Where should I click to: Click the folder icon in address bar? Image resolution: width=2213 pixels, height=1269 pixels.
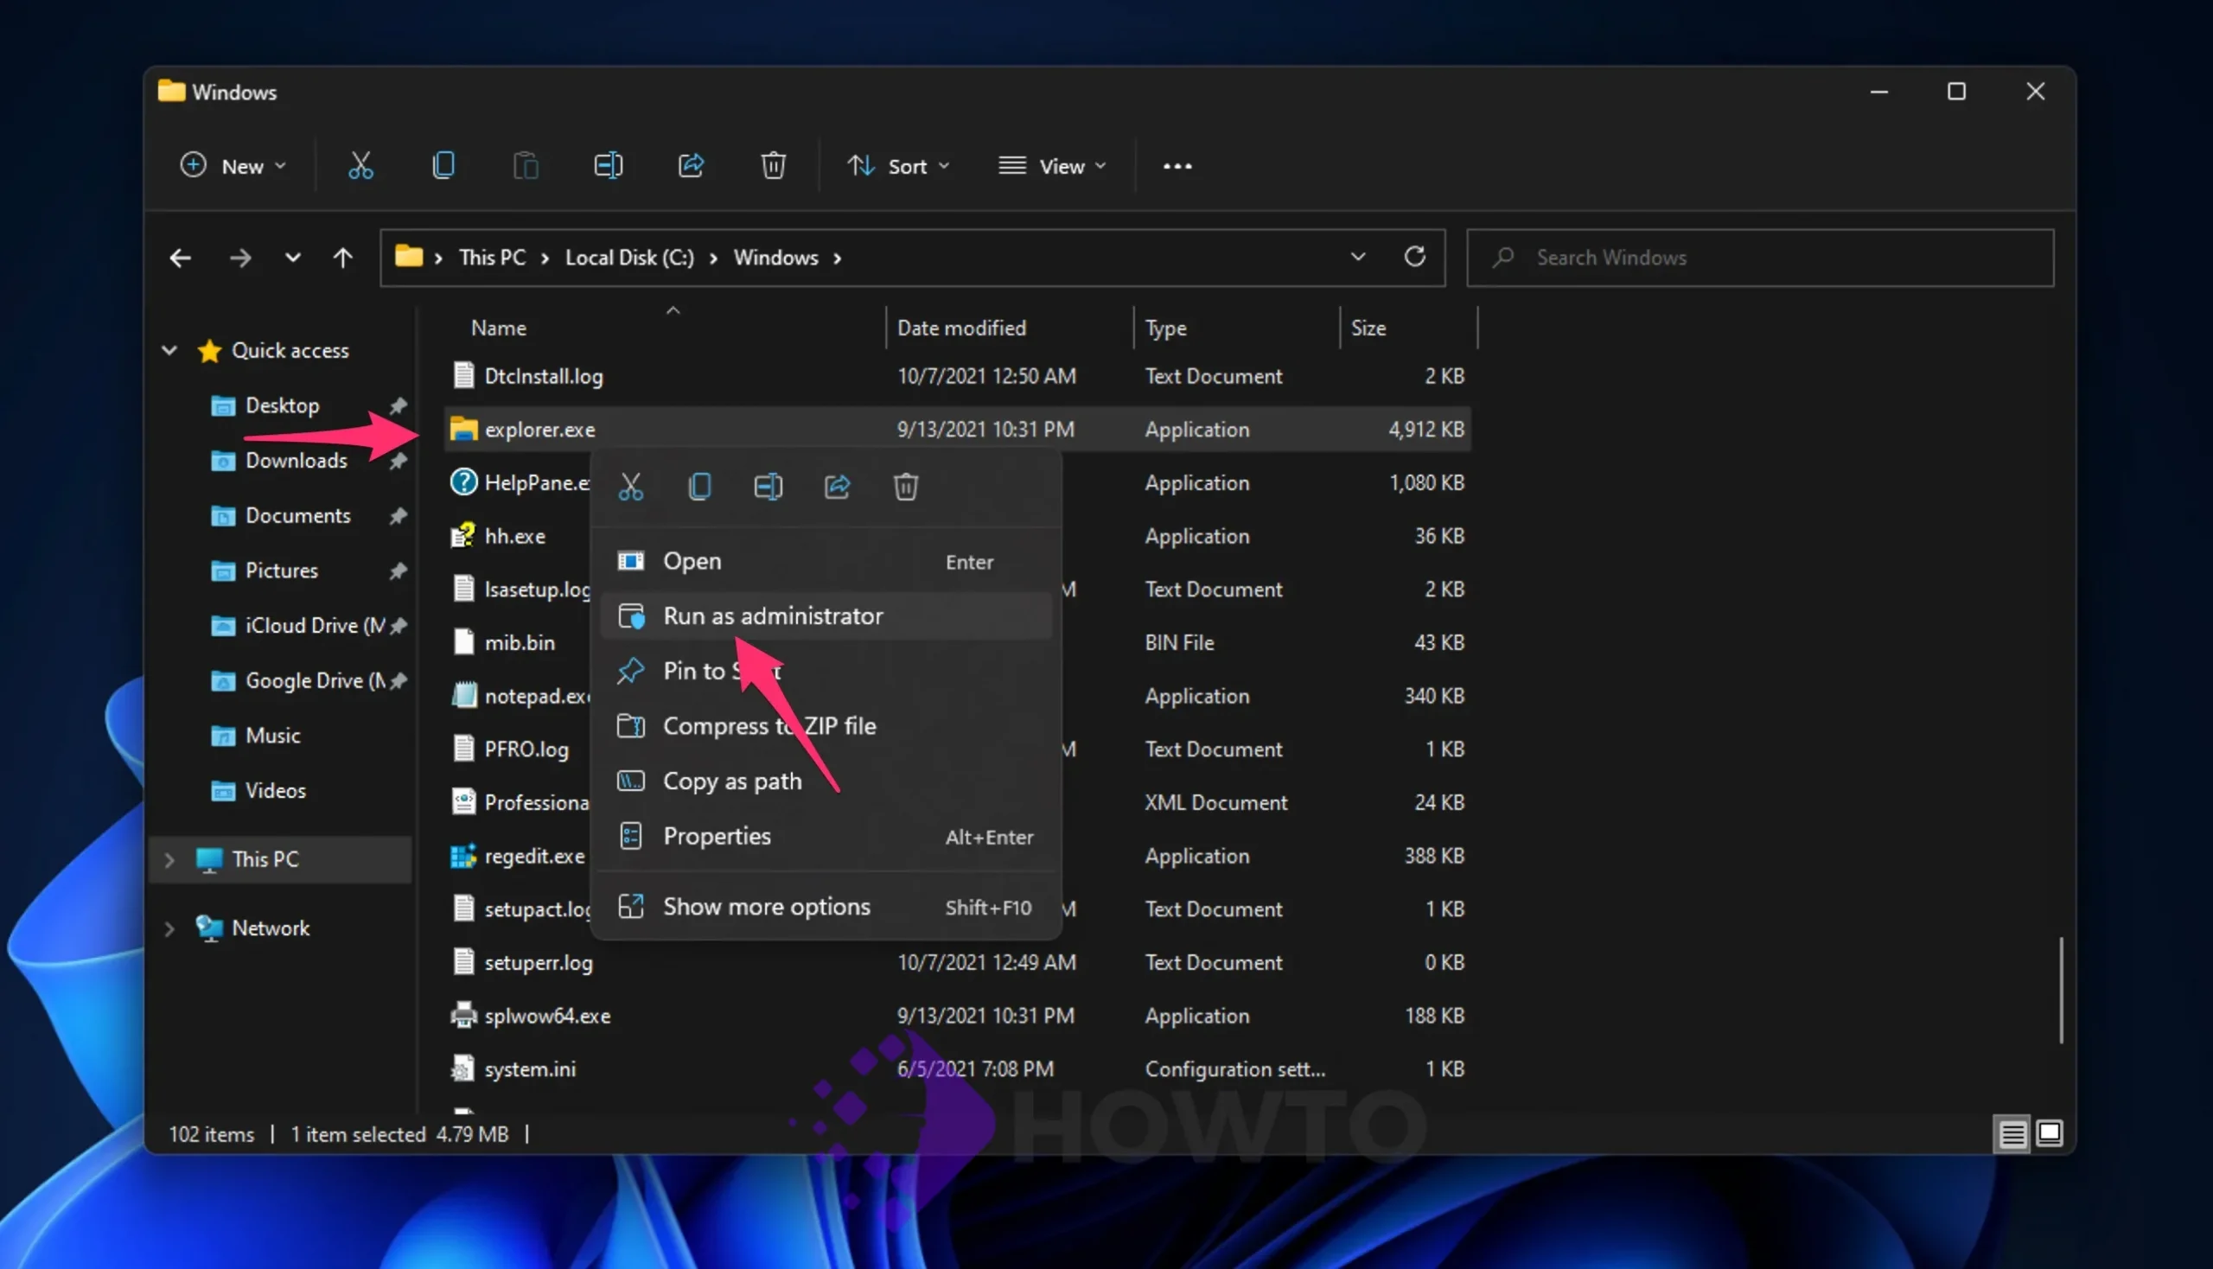pos(409,256)
